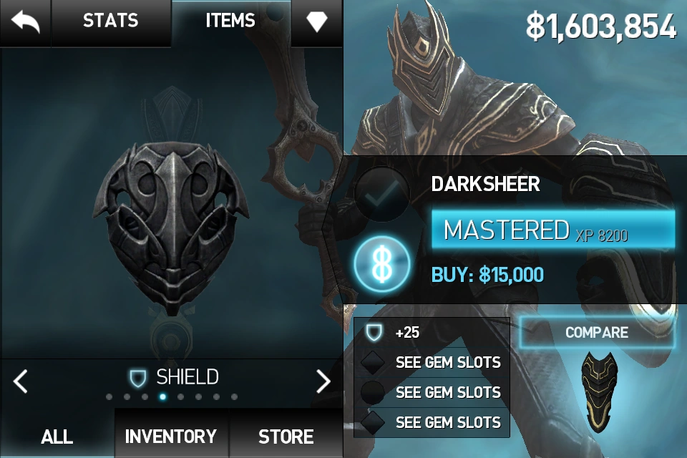Click the COMPARE button

coord(597,332)
